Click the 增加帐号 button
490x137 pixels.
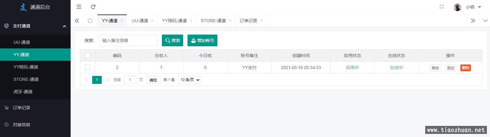[202, 40]
